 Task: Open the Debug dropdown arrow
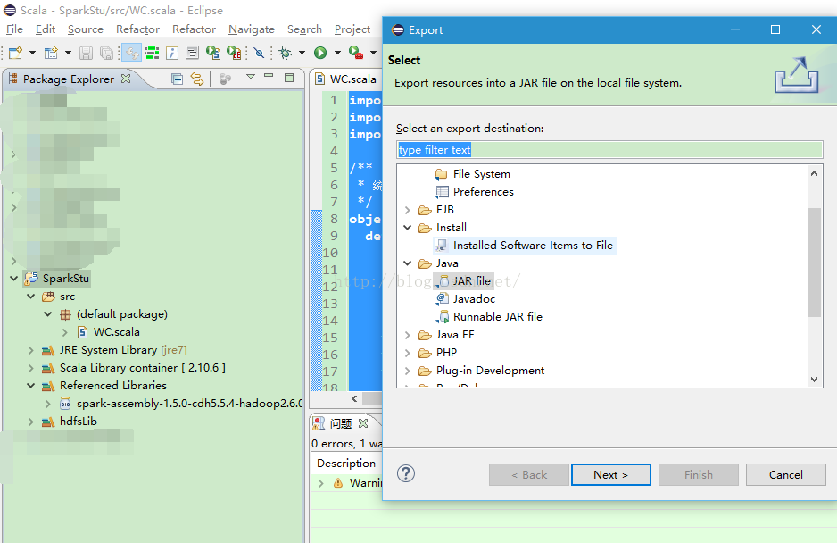pyautogui.click(x=302, y=53)
